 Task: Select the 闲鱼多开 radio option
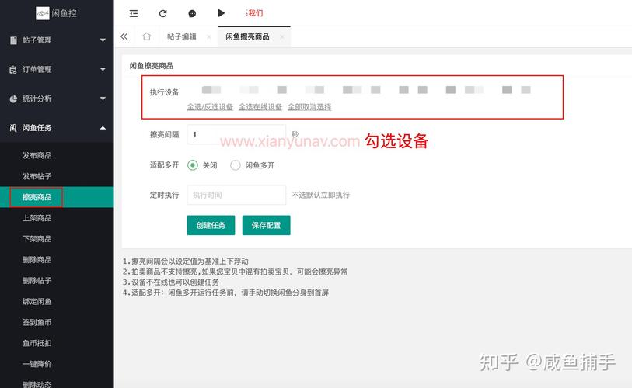[x=236, y=165]
